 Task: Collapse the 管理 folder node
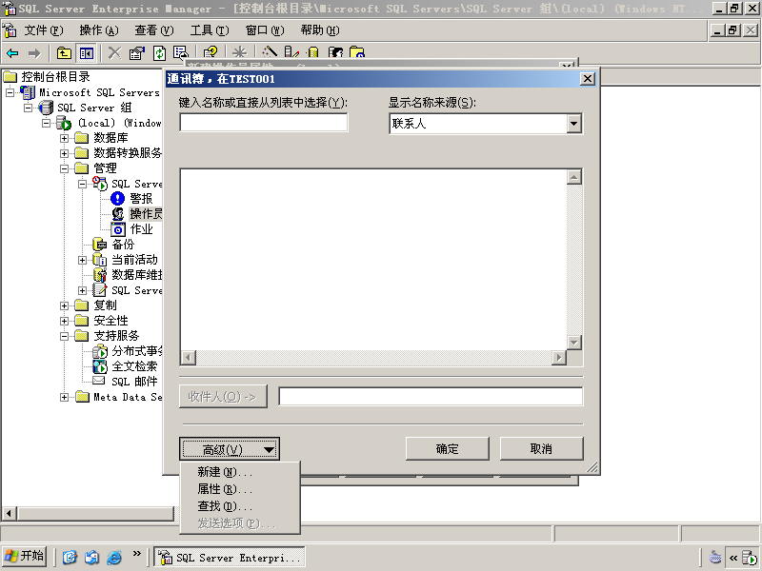64,169
